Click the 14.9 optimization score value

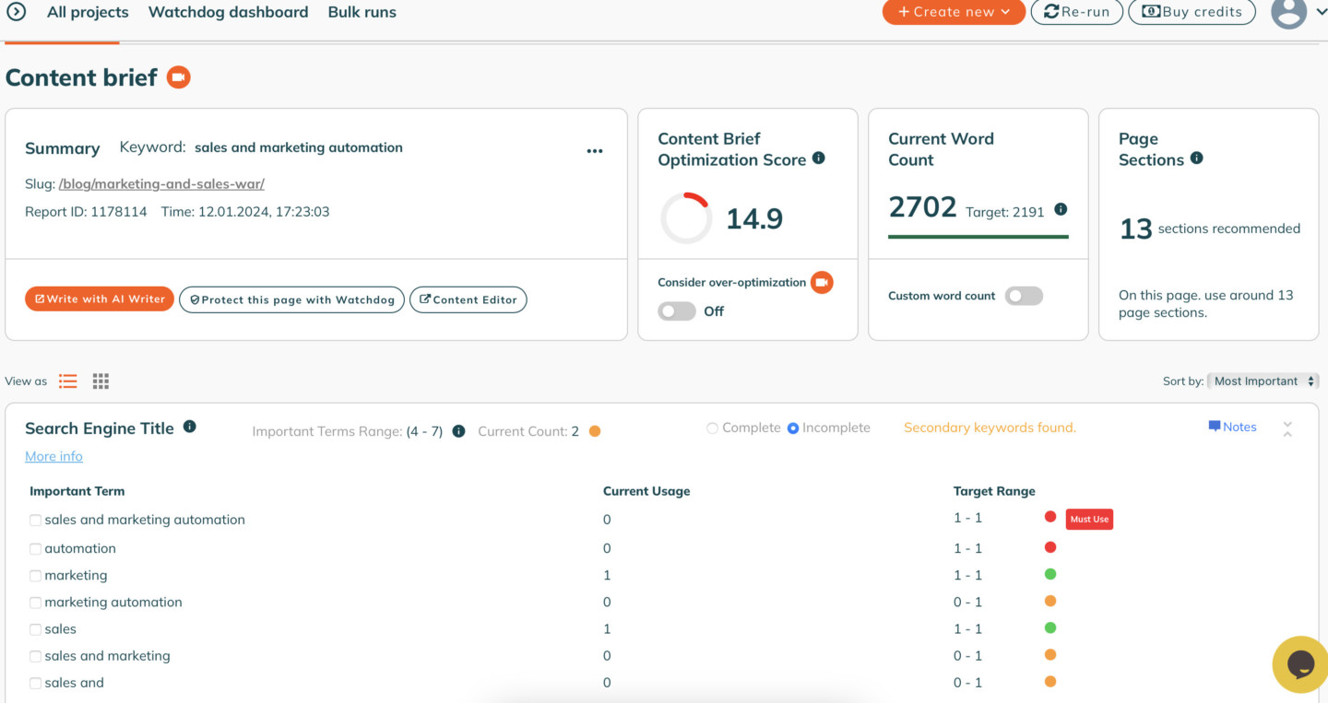tap(754, 218)
